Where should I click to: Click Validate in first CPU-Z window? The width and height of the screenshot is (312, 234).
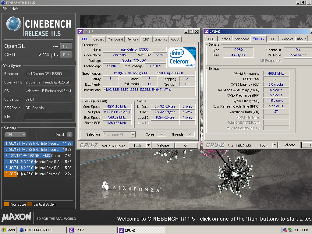pyautogui.click(x=163, y=145)
